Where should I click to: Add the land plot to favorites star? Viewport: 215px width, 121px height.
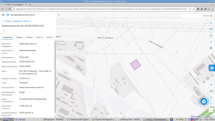click(4, 31)
